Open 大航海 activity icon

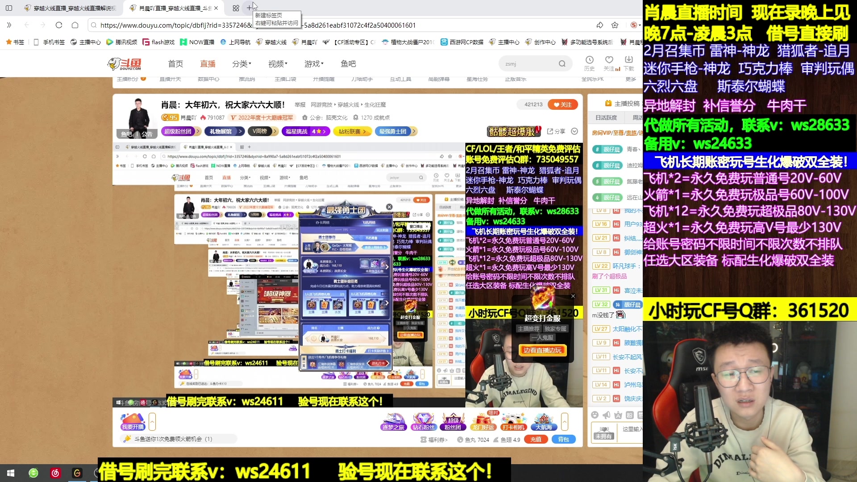(x=543, y=421)
